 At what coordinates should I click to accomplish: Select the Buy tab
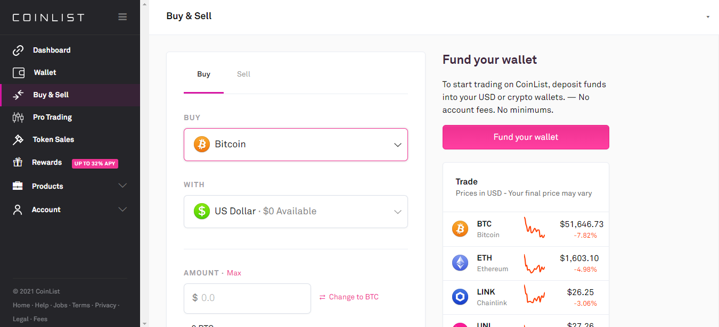pyautogui.click(x=203, y=74)
